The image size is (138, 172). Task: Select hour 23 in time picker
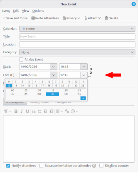[83, 86]
